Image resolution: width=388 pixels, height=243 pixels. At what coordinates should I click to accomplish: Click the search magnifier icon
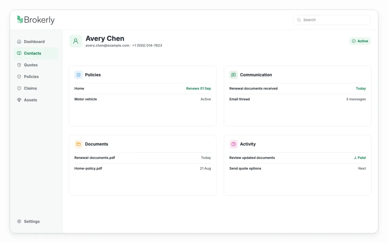pos(299,20)
